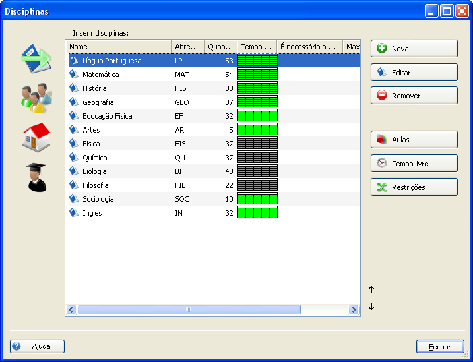Open the classrooms house icon
This screenshot has width=473, height=362.
36,136
